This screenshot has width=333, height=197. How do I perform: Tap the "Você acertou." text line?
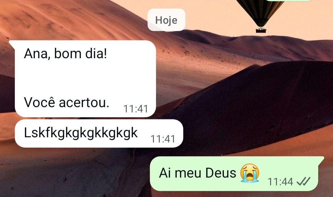coord(67,103)
